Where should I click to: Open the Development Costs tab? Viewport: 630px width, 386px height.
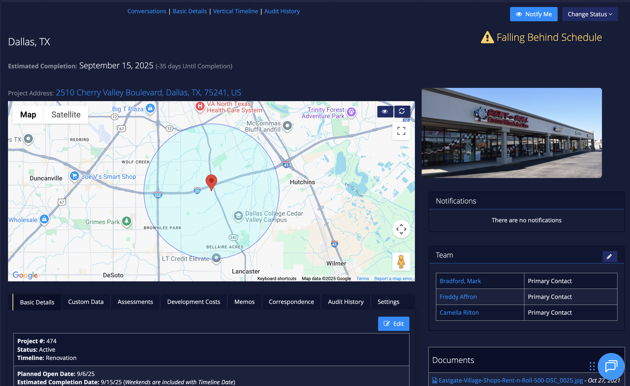[x=193, y=302]
